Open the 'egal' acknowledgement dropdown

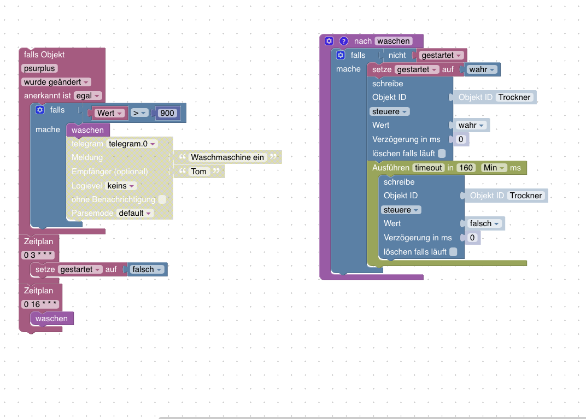(88, 96)
